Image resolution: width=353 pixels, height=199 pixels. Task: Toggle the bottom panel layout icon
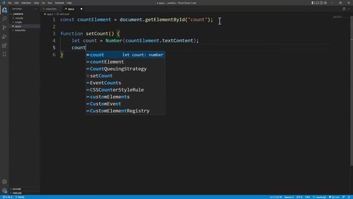point(317,3)
